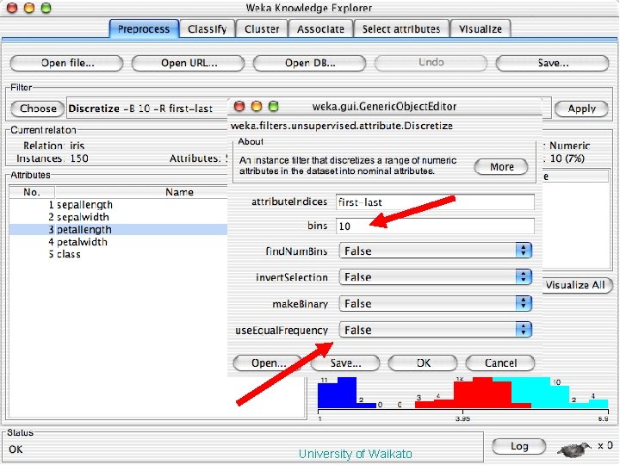
Task: Click the blue histogram bar labeled 11
Action: pos(327,395)
